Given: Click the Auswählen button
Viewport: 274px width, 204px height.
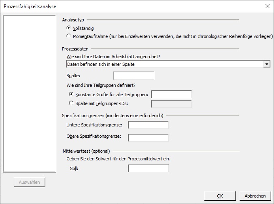Looking at the screenshot, I should coord(30,182).
